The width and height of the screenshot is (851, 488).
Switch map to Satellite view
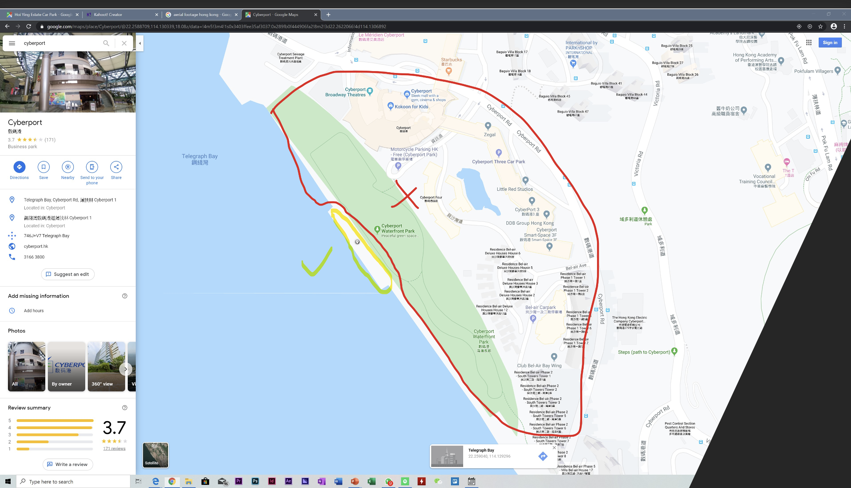tap(156, 455)
